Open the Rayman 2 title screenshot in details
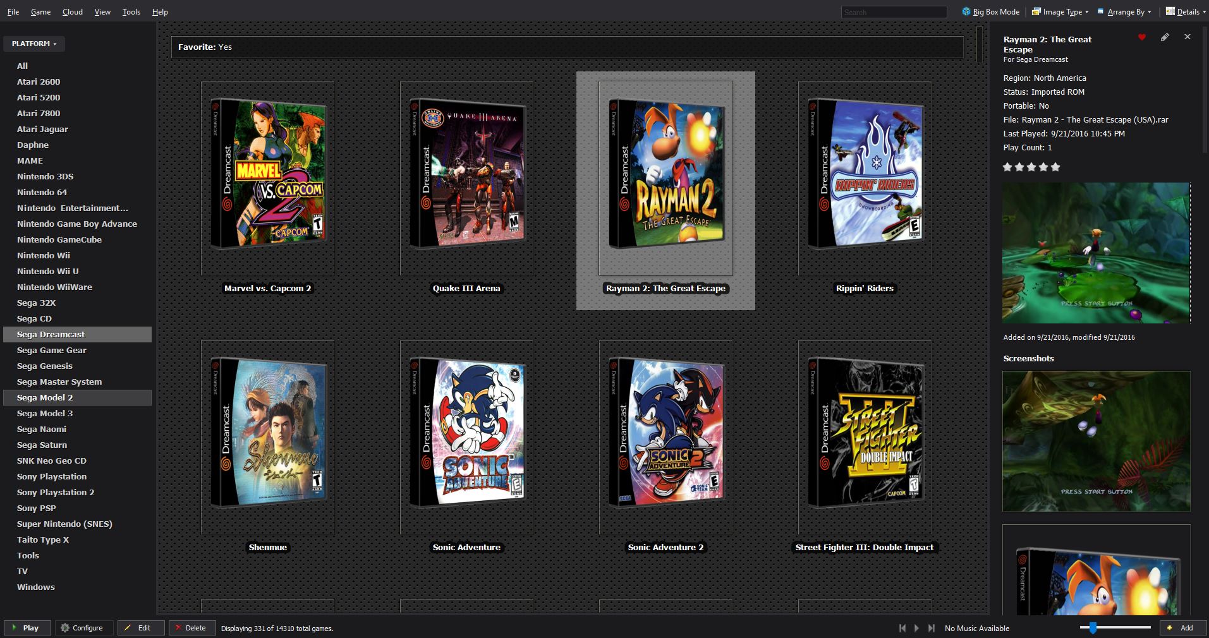The height and width of the screenshot is (638, 1209). (1097, 253)
